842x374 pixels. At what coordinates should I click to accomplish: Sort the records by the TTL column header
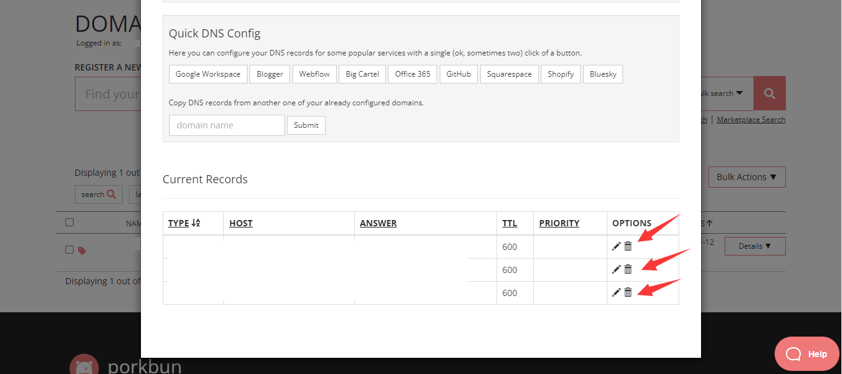click(510, 223)
